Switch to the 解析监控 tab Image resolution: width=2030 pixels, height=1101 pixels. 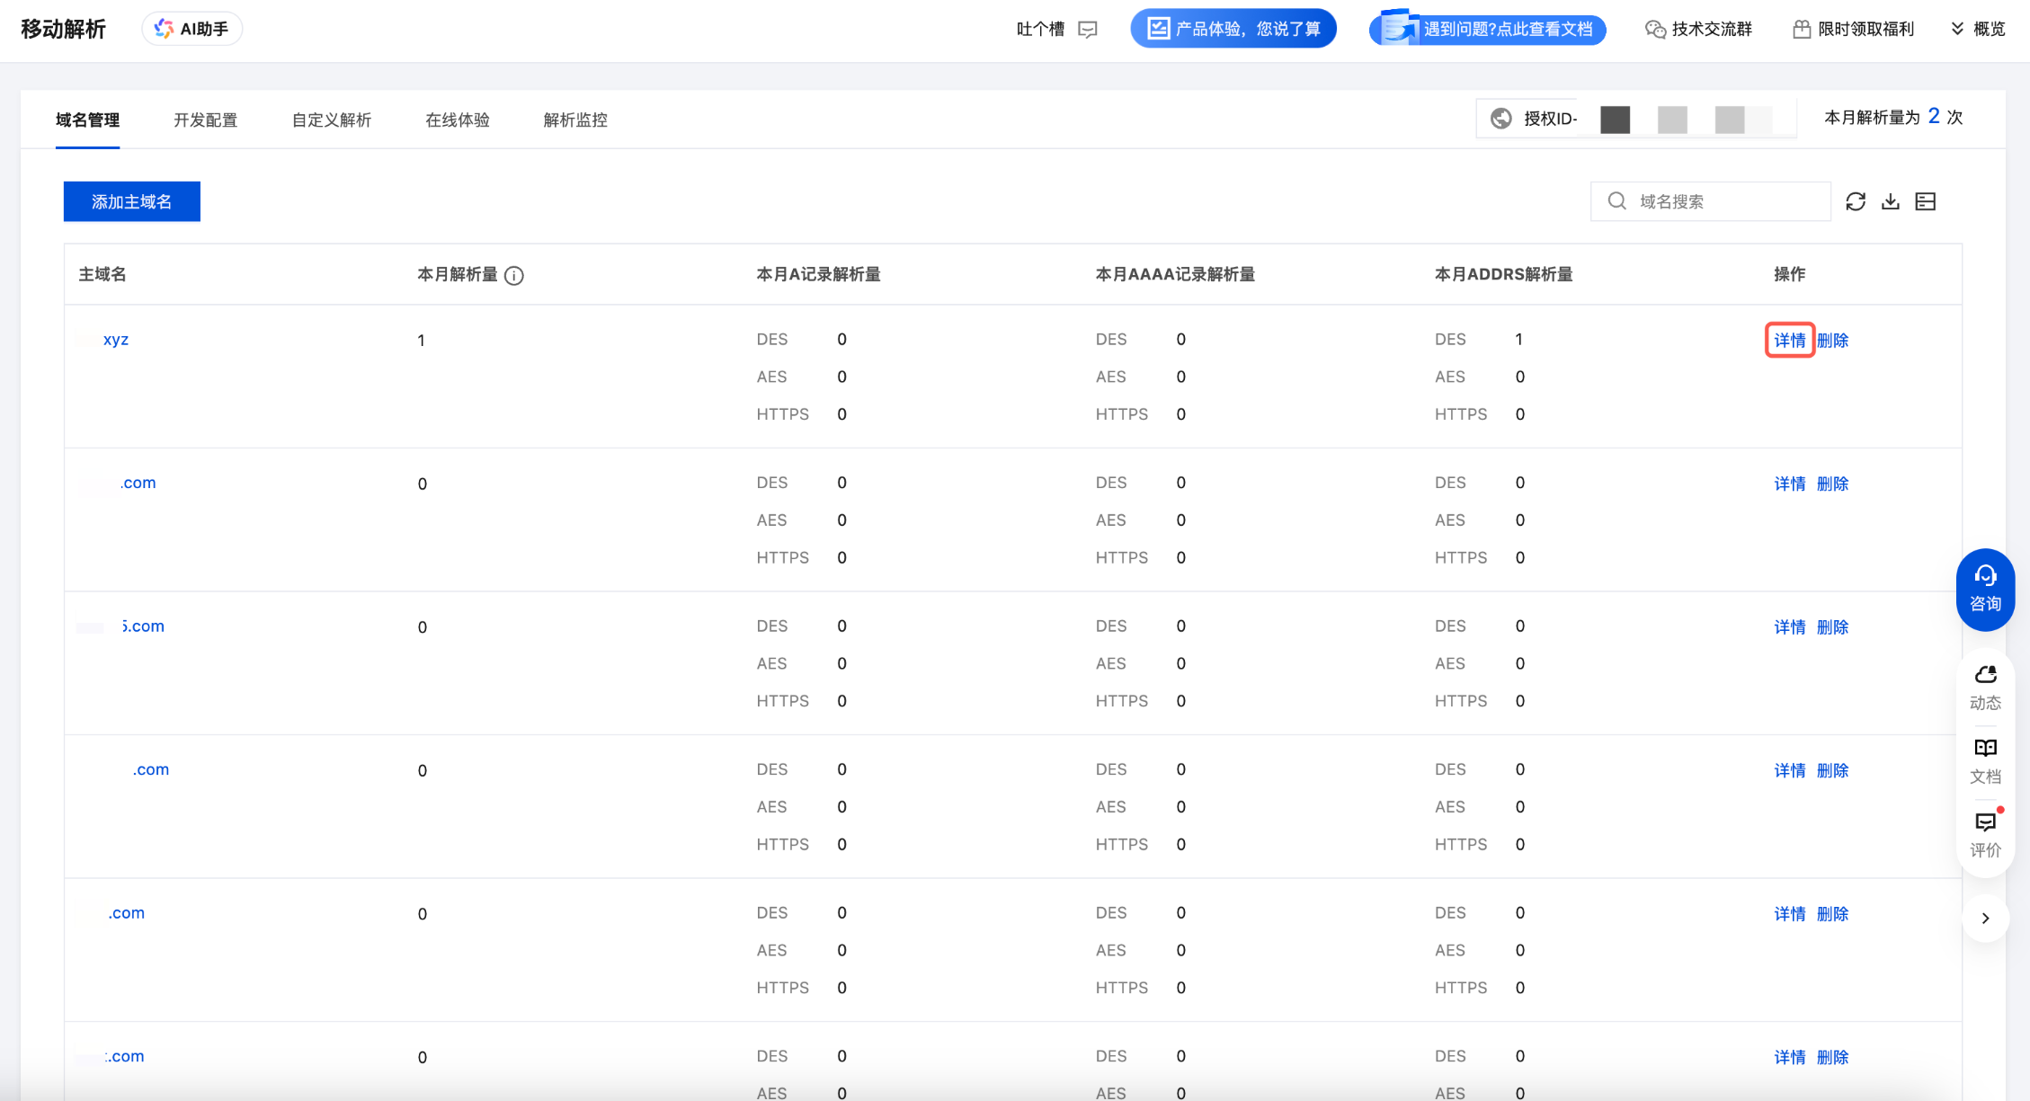click(575, 120)
